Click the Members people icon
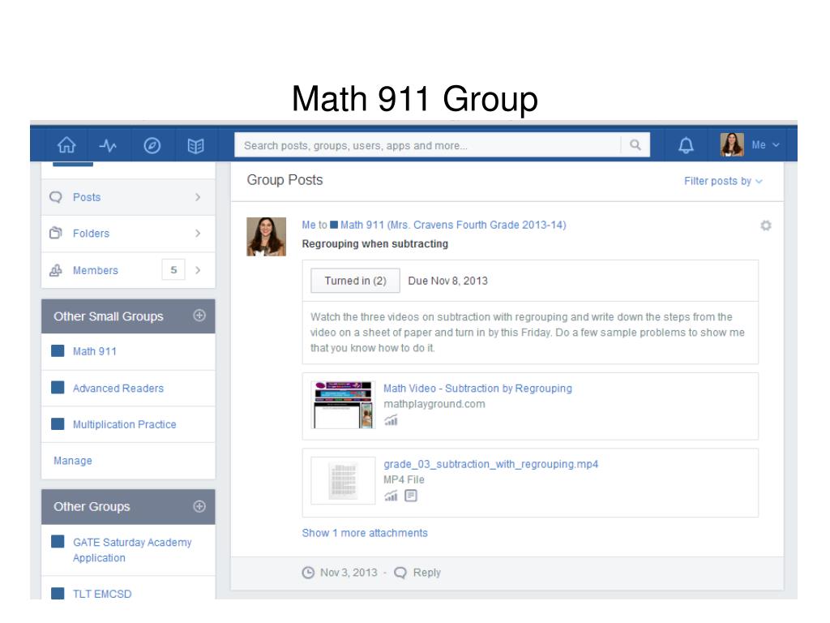The image size is (830, 623). [x=56, y=270]
